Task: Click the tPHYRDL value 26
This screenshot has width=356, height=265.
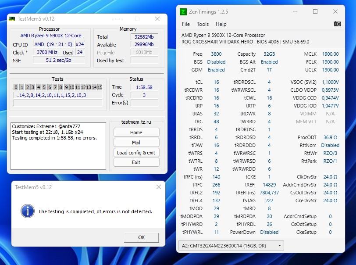Action: (x=269, y=224)
